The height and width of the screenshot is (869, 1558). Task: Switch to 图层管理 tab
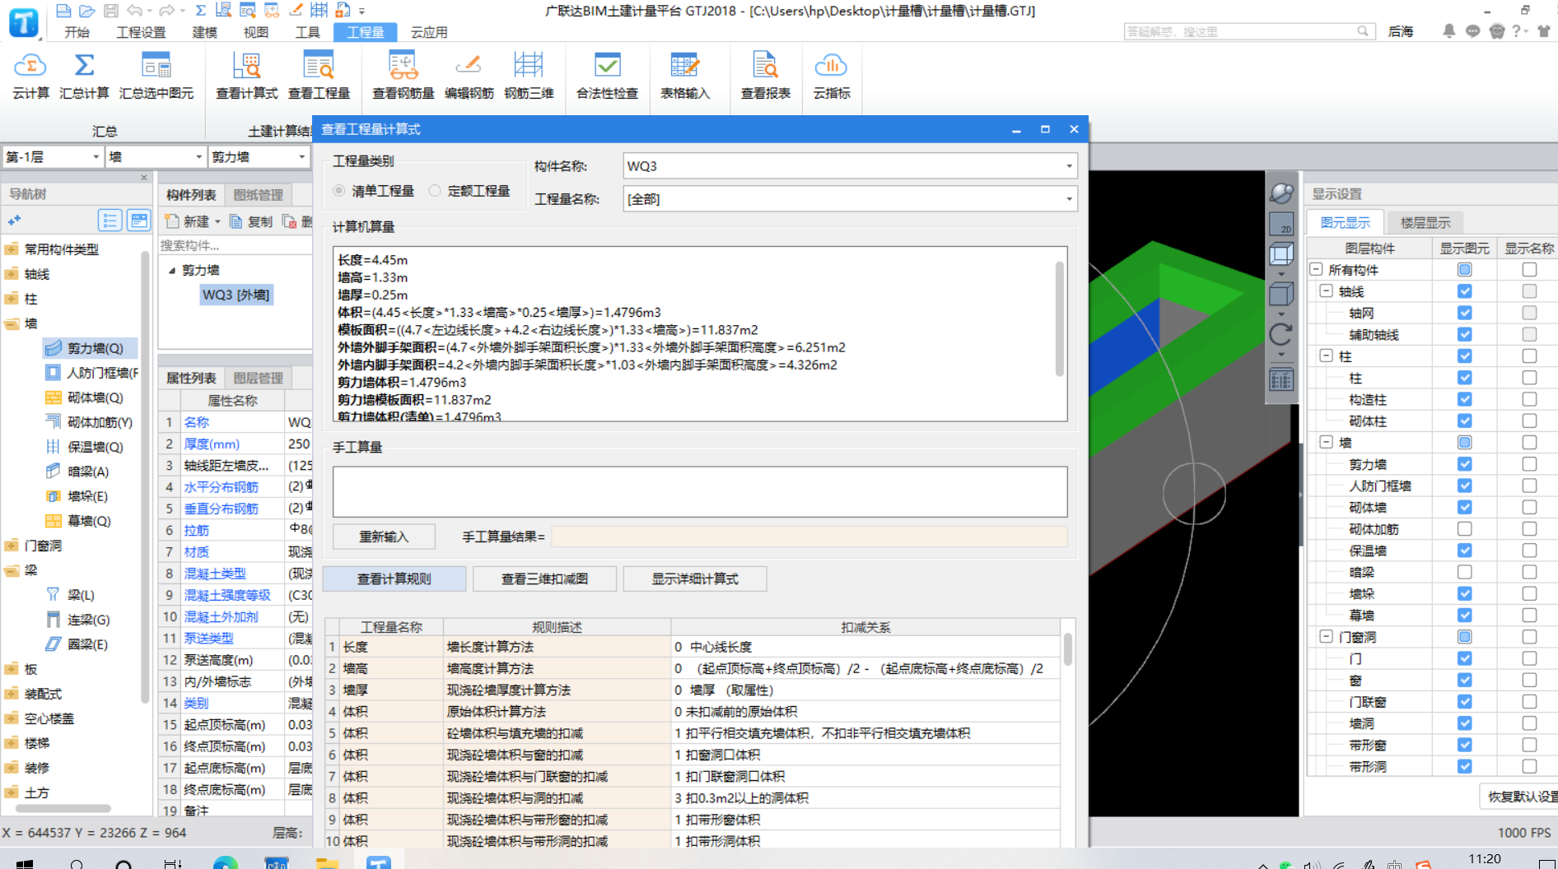(258, 378)
